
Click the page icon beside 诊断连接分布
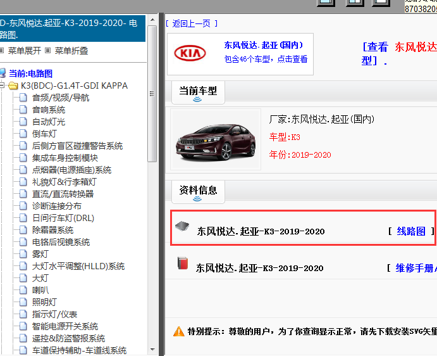(x=23, y=206)
